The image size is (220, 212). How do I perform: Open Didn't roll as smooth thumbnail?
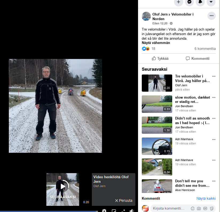point(157,125)
